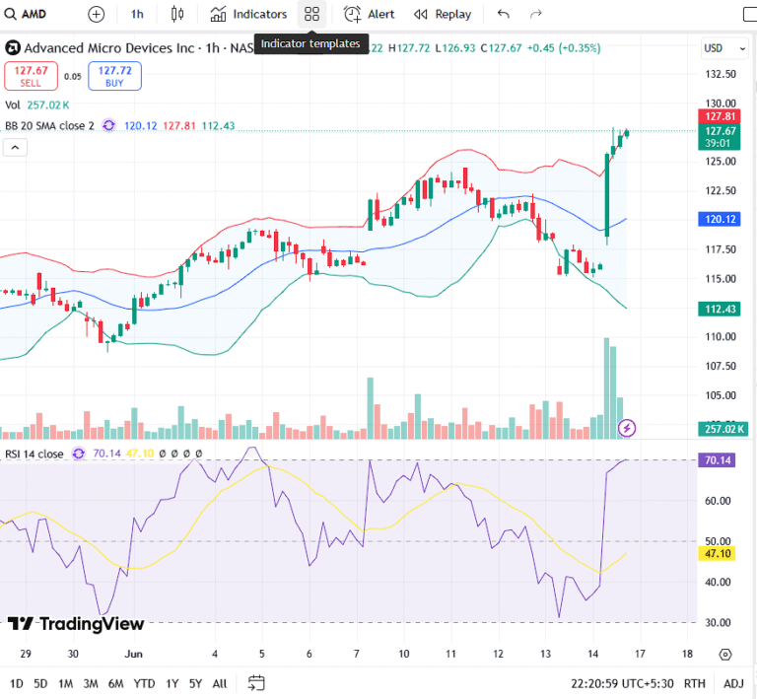Toggle ADJ adjusted data
This screenshot has height=699, width=757.
733,683
